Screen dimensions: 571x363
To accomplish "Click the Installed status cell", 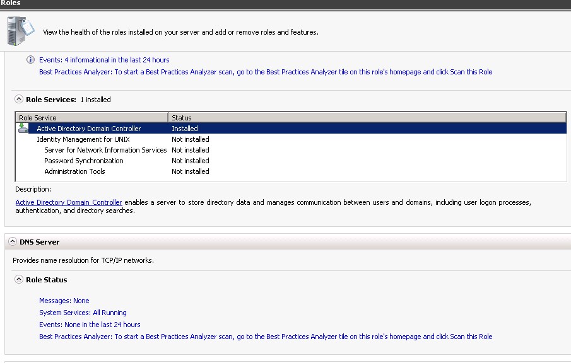I will click(x=185, y=129).
